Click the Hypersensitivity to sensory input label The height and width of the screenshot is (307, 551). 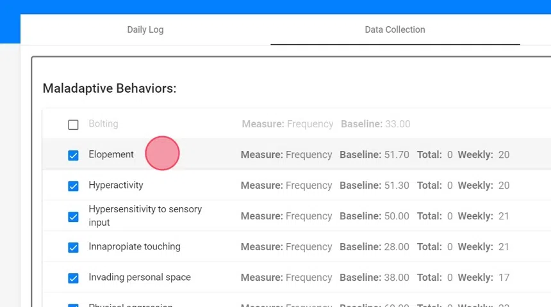(x=145, y=216)
